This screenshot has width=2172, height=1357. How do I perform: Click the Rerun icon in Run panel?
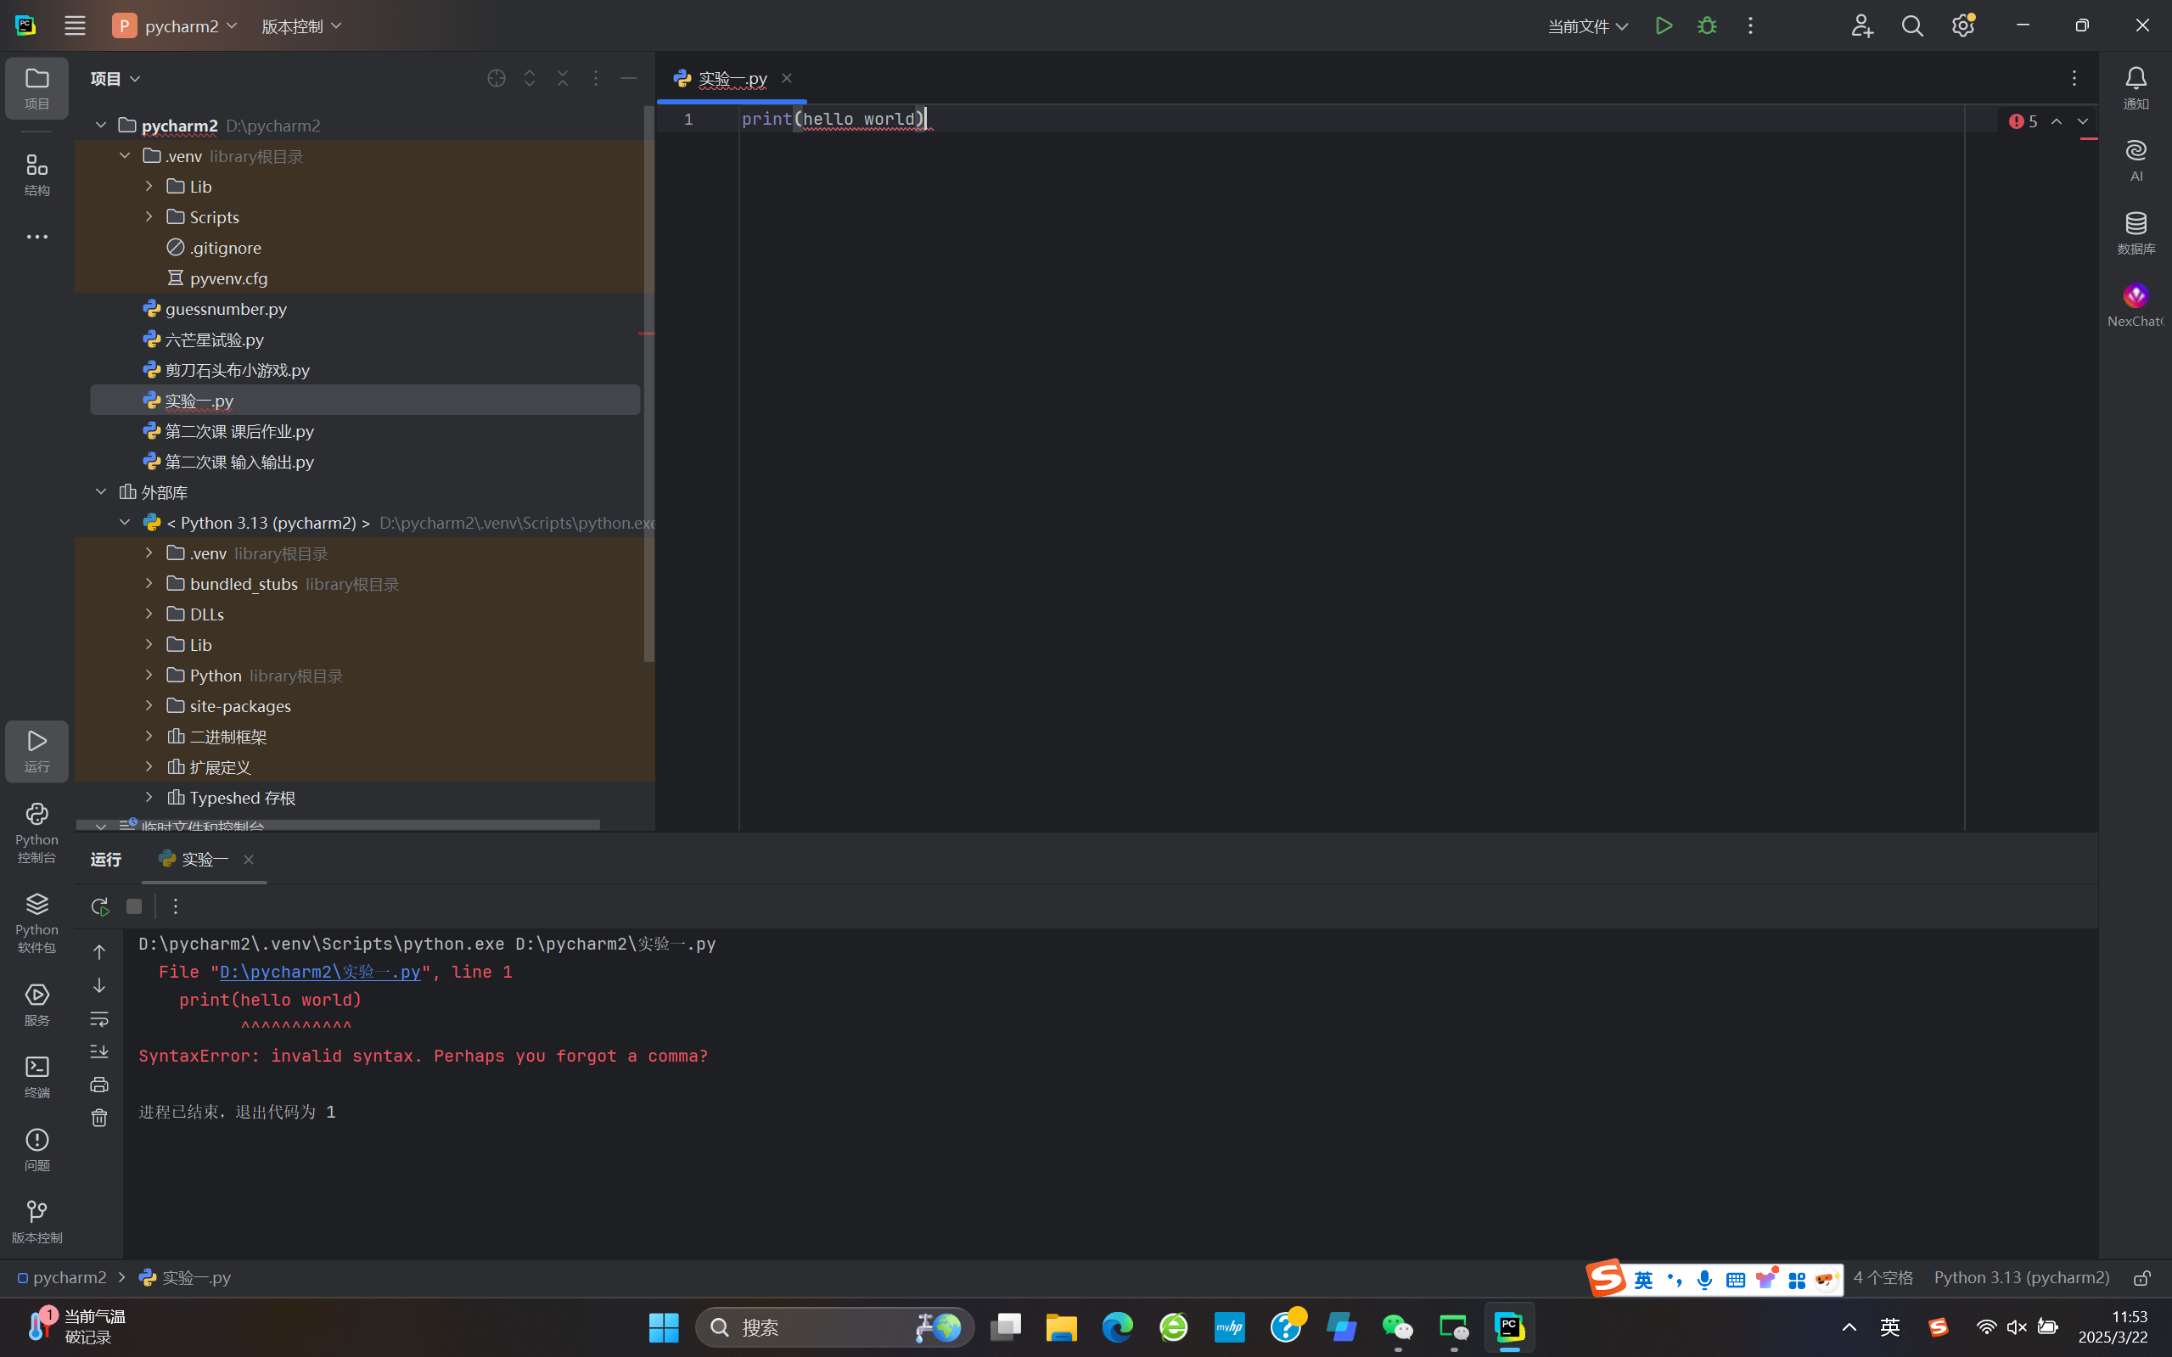click(99, 906)
